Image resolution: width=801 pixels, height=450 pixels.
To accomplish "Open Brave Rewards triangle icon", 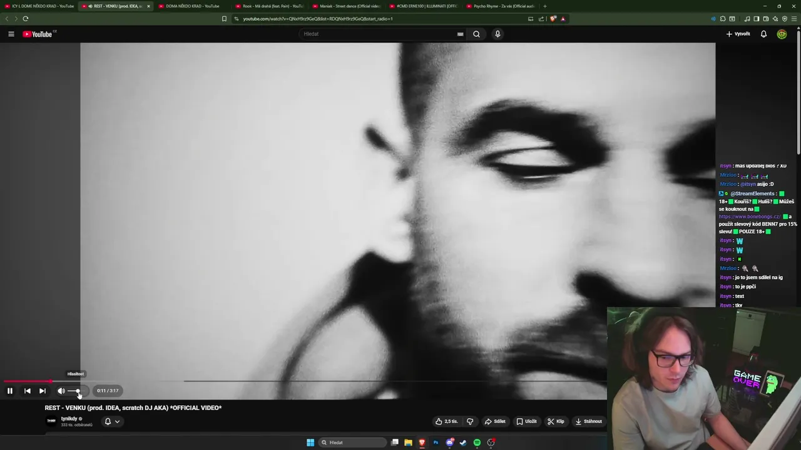I will [563, 19].
